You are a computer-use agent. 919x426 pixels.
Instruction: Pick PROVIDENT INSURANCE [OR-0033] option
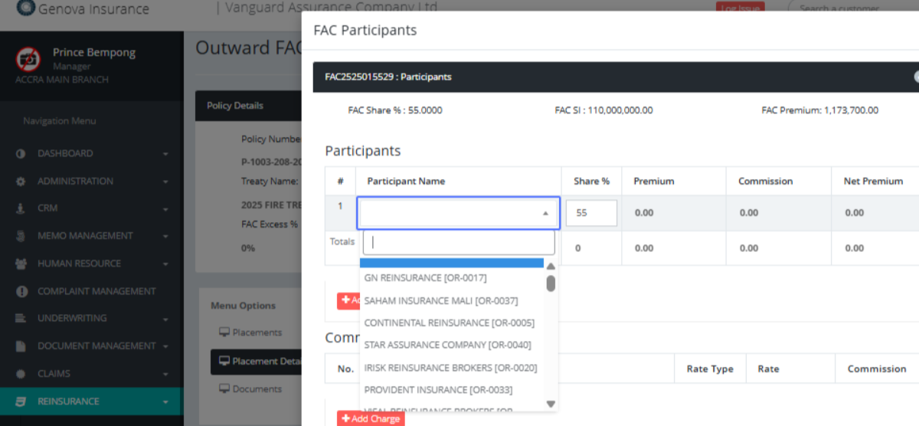click(x=438, y=390)
